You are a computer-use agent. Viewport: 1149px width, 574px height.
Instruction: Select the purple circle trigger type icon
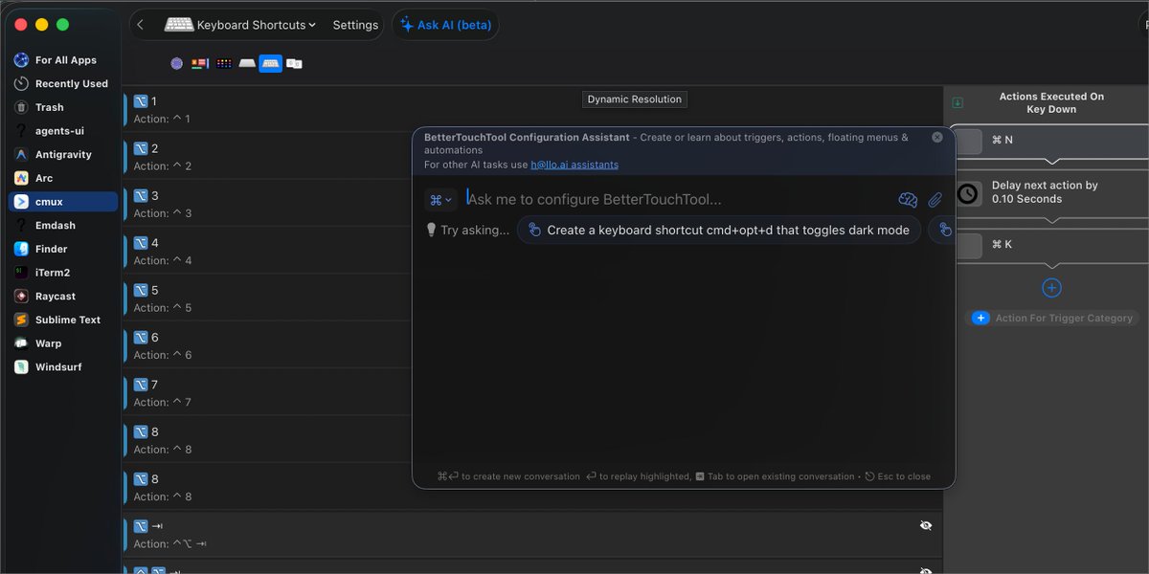pos(177,63)
